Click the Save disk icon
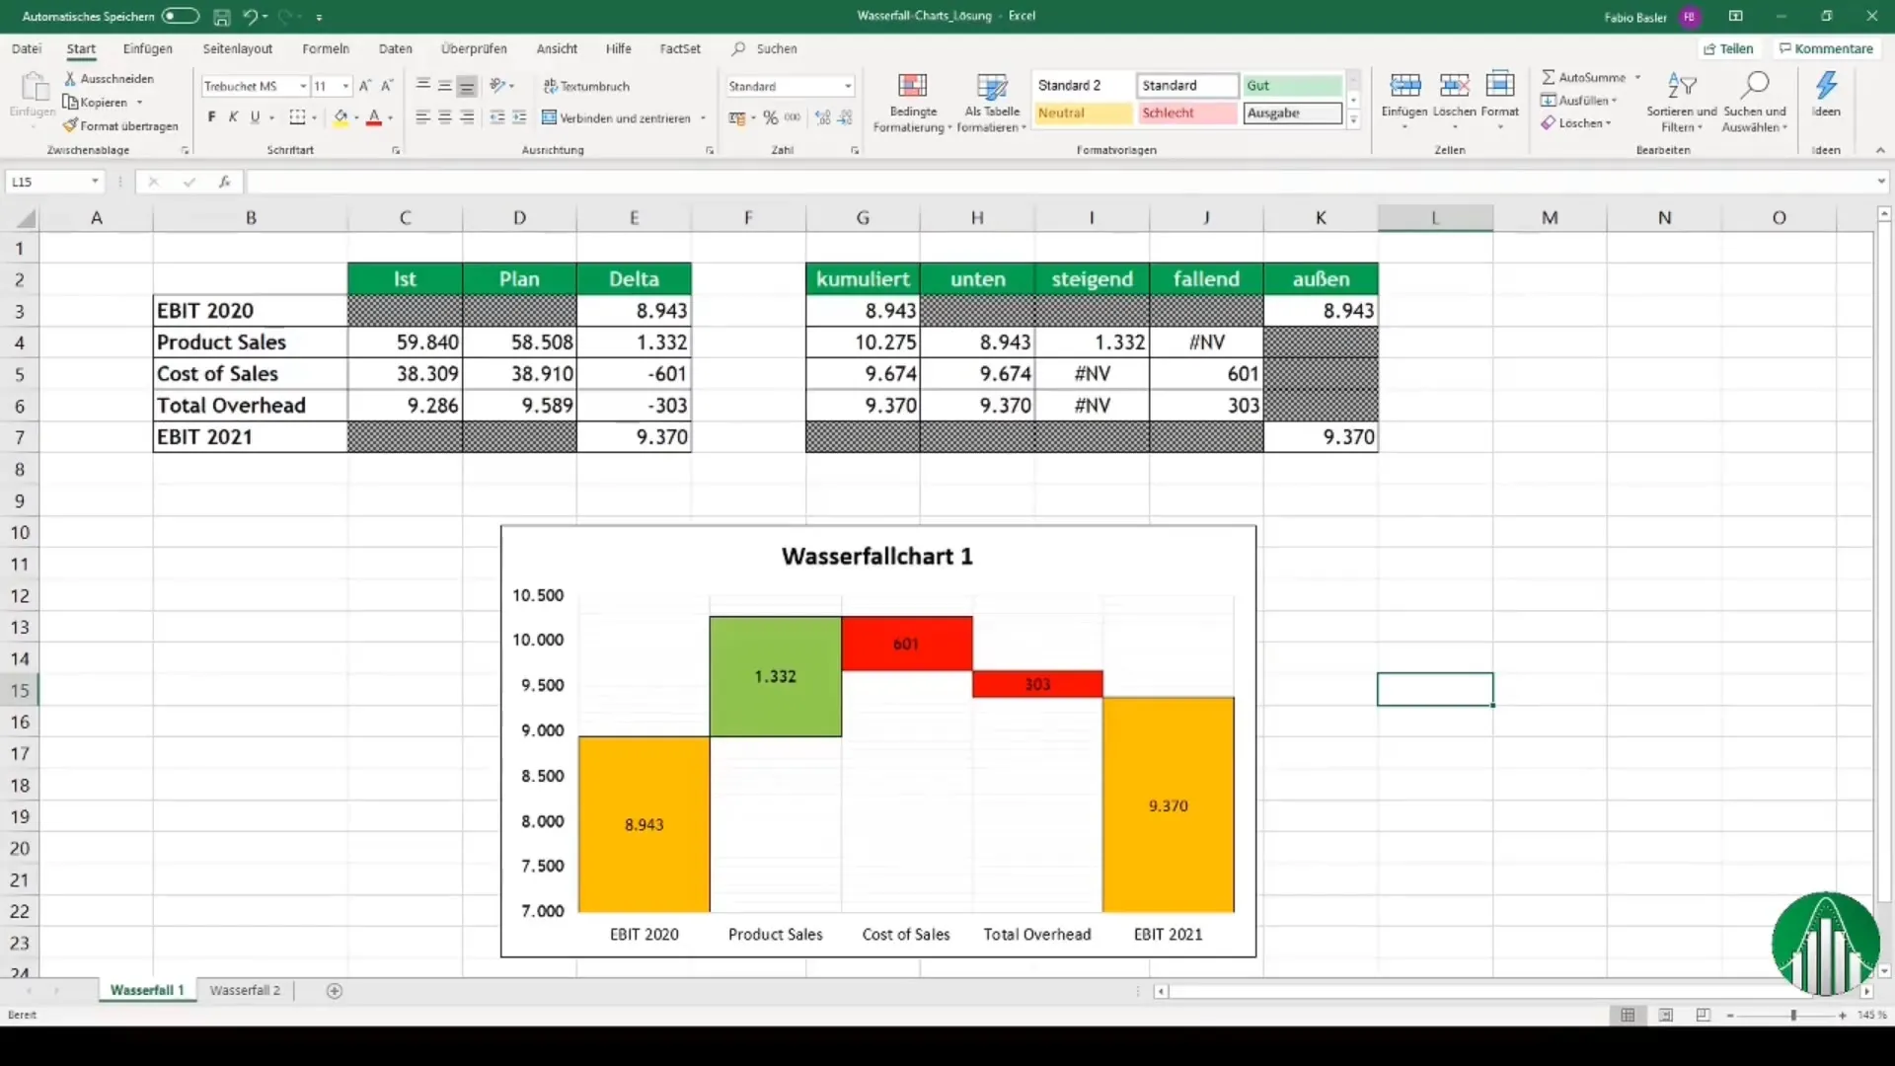The image size is (1895, 1066). [x=222, y=17]
